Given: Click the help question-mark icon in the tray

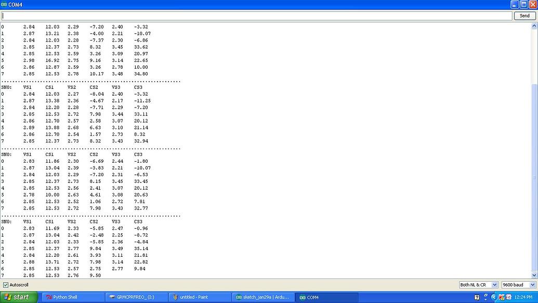Looking at the screenshot, I should [477, 297].
